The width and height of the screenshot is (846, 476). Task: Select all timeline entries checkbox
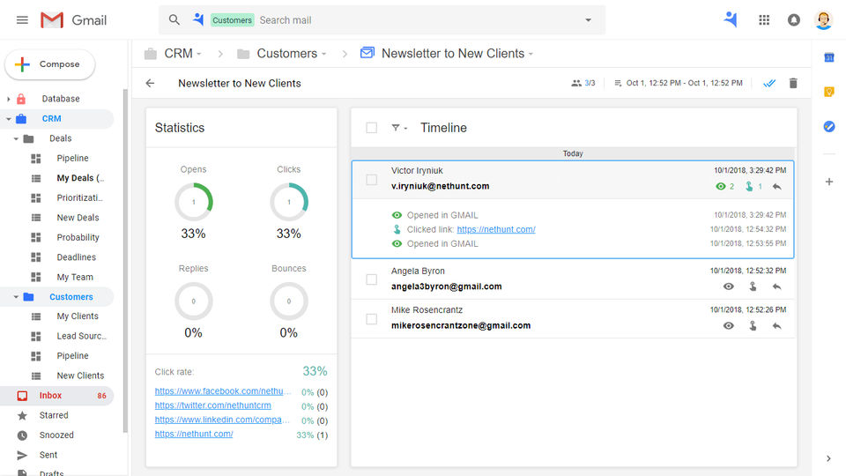tap(371, 128)
